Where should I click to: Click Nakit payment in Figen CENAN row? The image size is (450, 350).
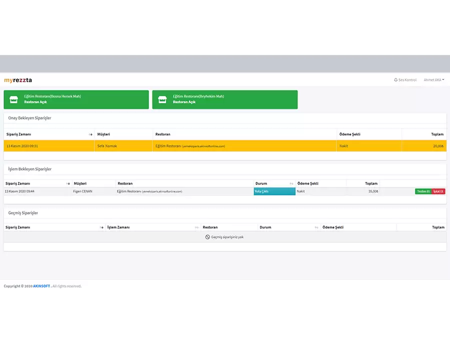[x=301, y=191]
